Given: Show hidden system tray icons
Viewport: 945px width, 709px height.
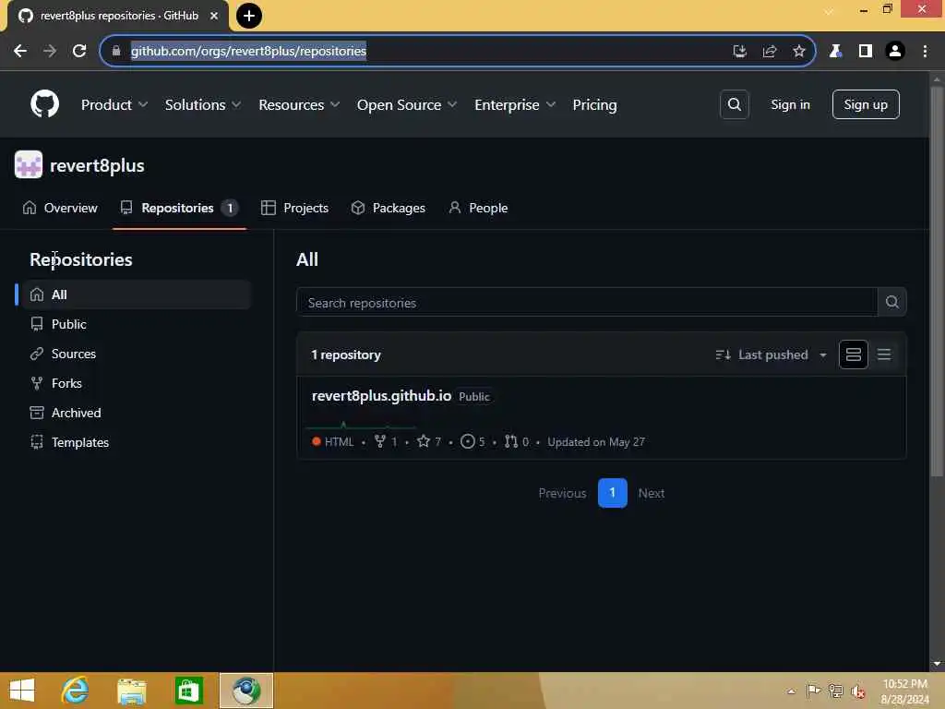Looking at the screenshot, I should 791,691.
